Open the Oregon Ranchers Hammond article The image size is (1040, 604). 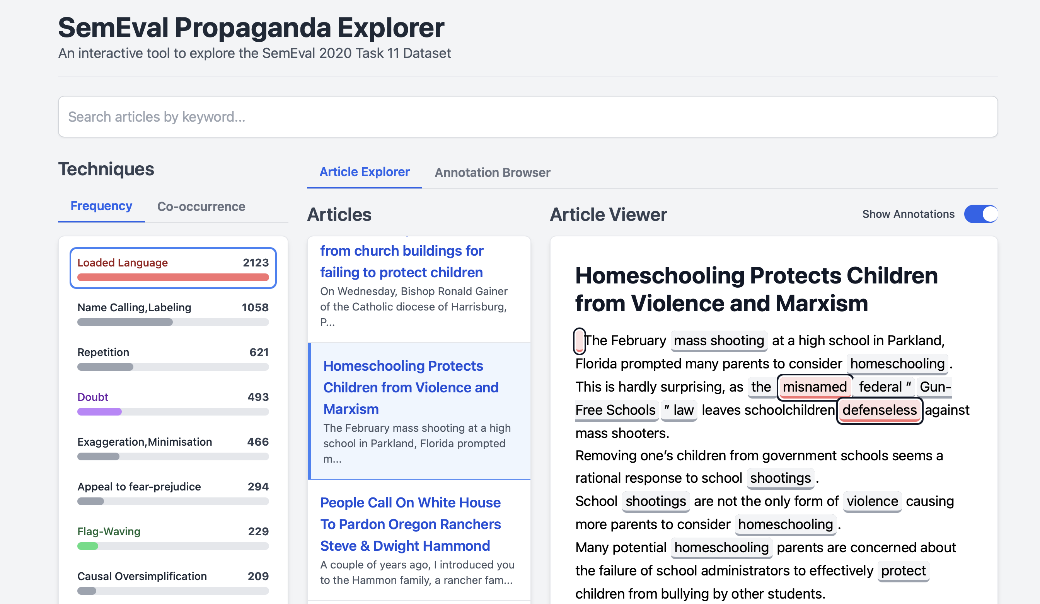coord(419,540)
